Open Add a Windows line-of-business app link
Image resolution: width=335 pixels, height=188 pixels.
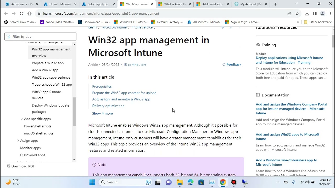(287, 162)
